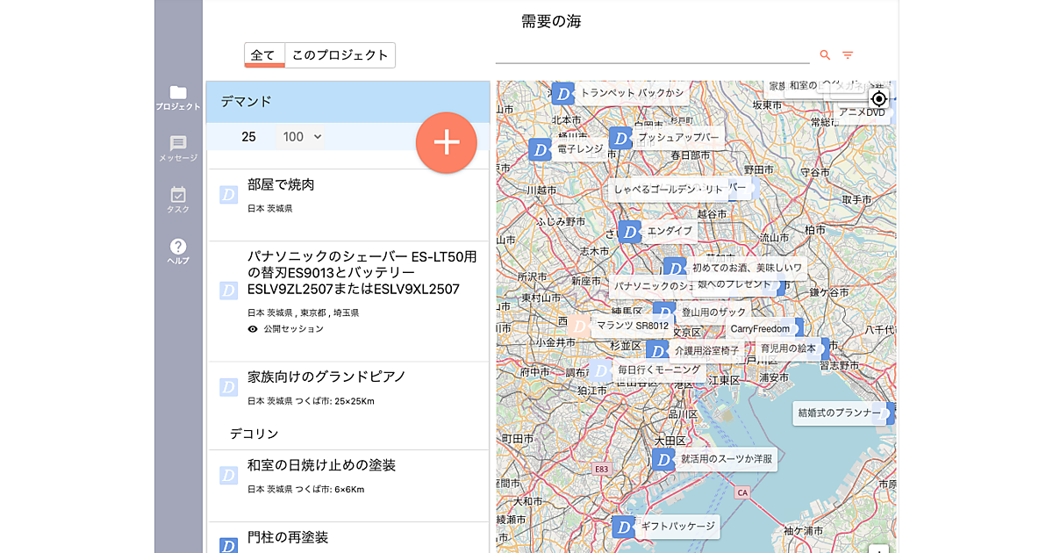Click the search text field
Viewport: 1053px width, 553px height.
click(x=652, y=54)
